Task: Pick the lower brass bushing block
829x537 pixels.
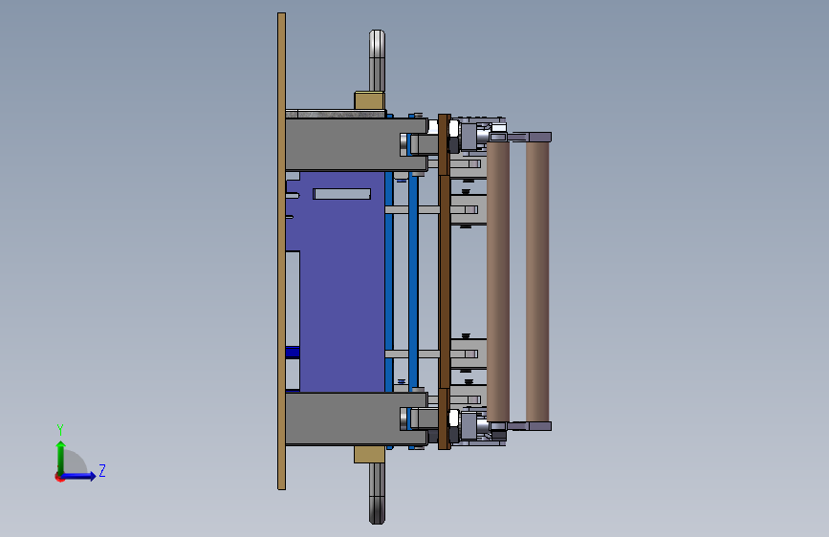Action: [x=369, y=454]
